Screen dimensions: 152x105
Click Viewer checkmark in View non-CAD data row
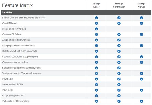[142, 35]
